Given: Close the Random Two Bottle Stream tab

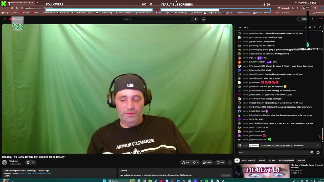Looking at the screenshot, I should tap(33, 3).
